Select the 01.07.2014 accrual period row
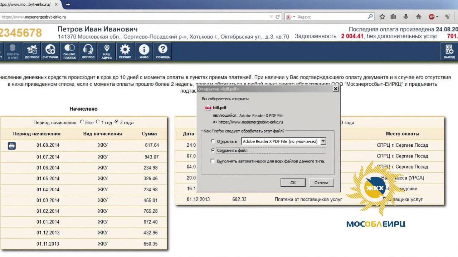The height and width of the screenshot is (257, 458). click(83, 157)
